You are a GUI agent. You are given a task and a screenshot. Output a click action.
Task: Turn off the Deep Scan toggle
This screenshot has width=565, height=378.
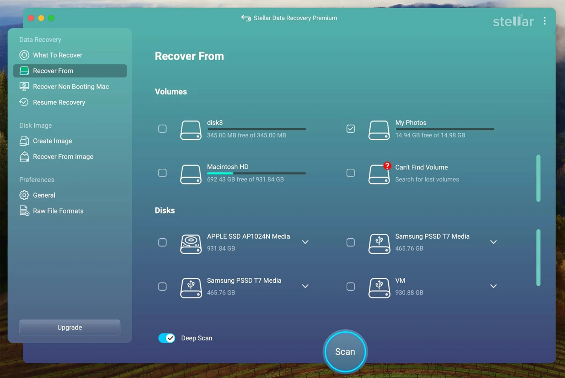tap(167, 338)
